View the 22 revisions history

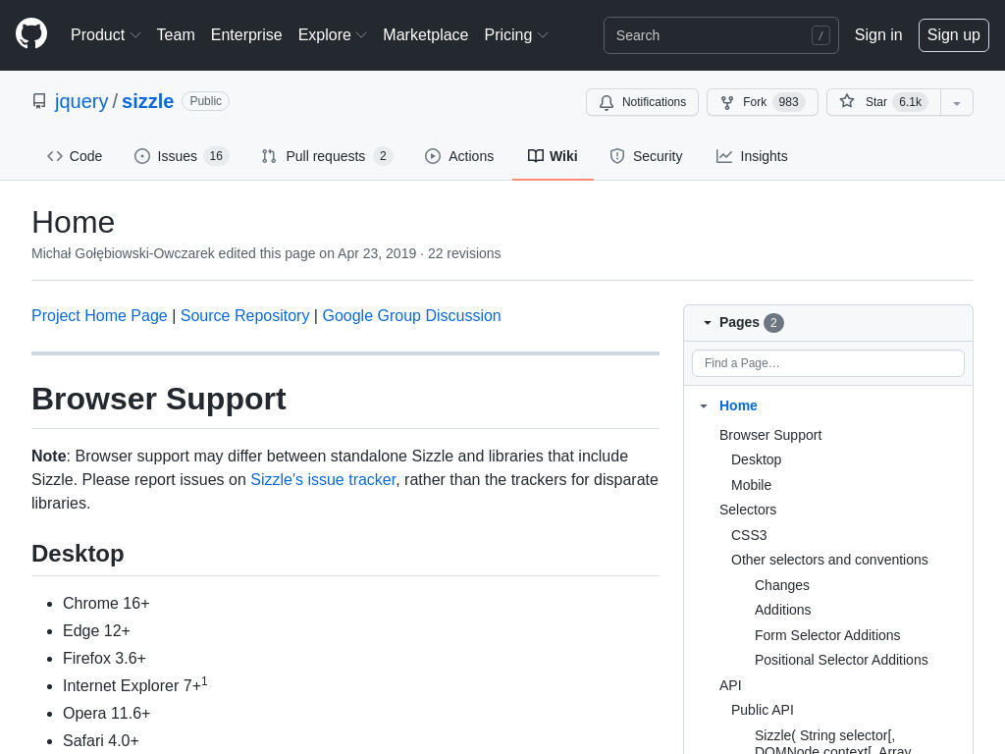pos(464,253)
